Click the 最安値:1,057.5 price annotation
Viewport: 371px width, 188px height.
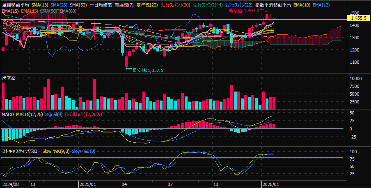(x=148, y=70)
